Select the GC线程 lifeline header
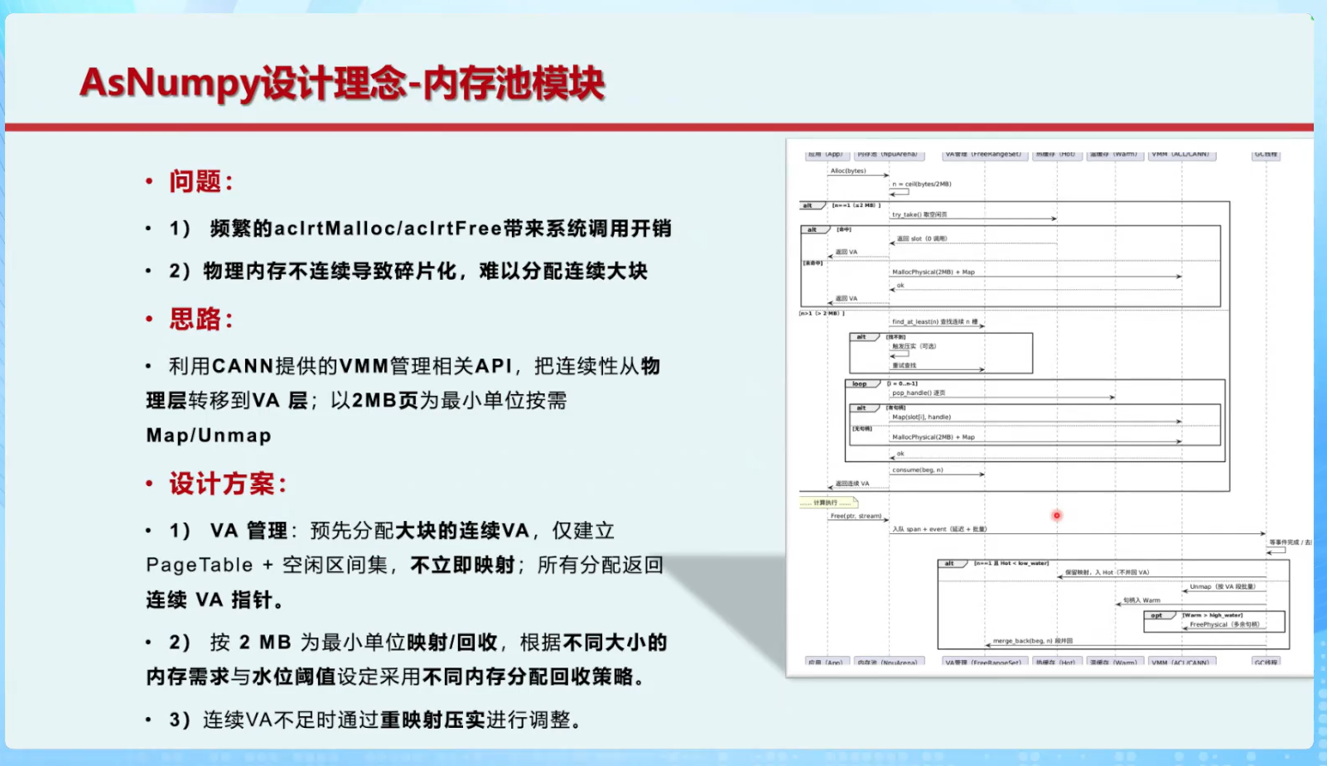The width and height of the screenshot is (1327, 766). pyautogui.click(x=1266, y=154)
